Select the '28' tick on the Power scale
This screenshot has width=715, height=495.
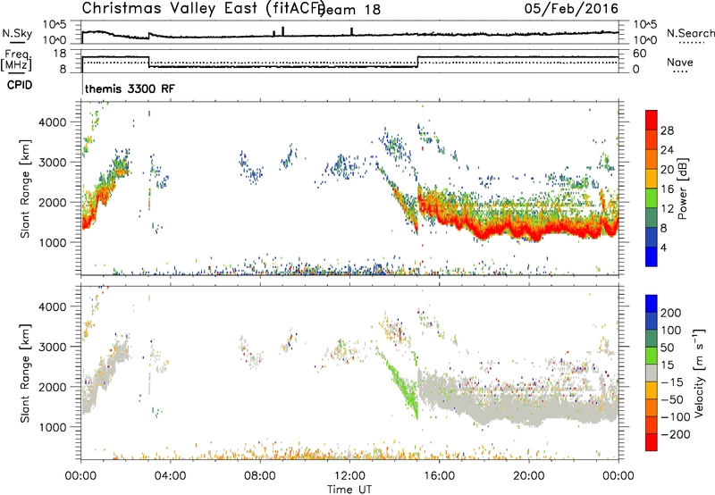coord(667,130)
